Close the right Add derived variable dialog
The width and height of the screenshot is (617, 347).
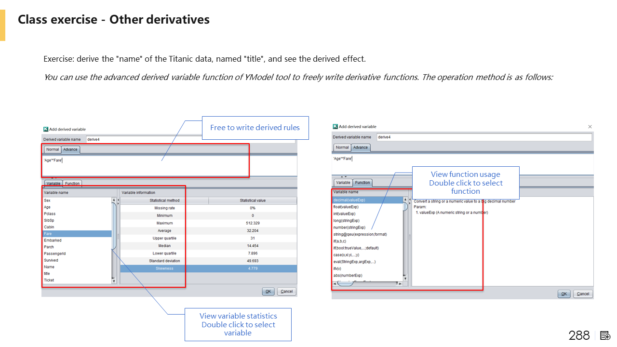point(590,127)
